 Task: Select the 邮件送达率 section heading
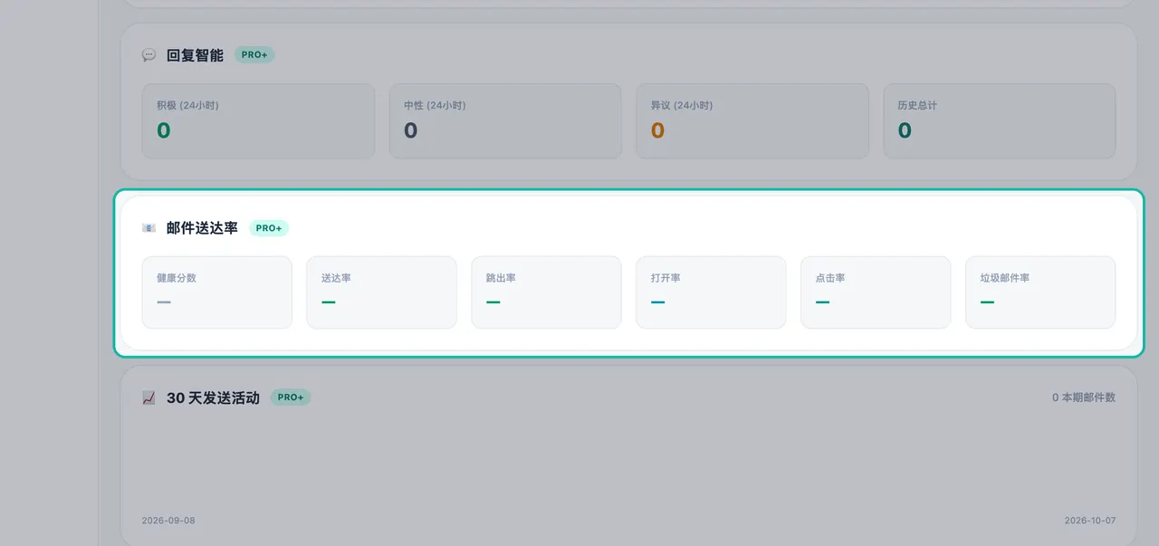[202, 228]
